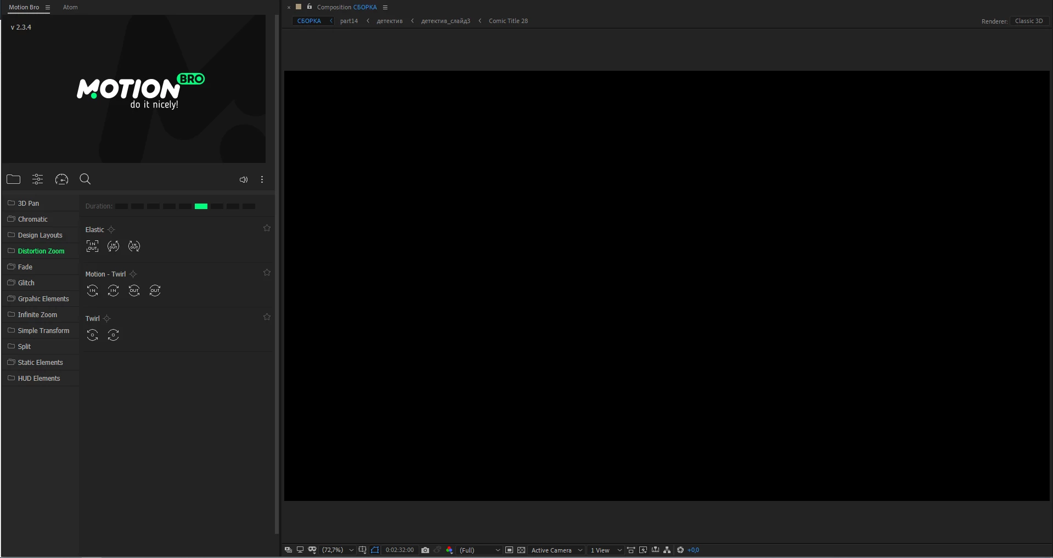Open the 72,7% magnification dropdown

pos(337,550)
